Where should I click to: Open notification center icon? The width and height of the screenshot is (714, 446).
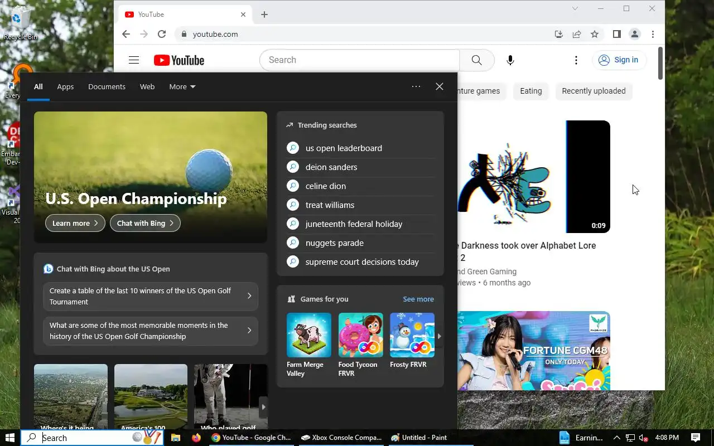[696, 438]
